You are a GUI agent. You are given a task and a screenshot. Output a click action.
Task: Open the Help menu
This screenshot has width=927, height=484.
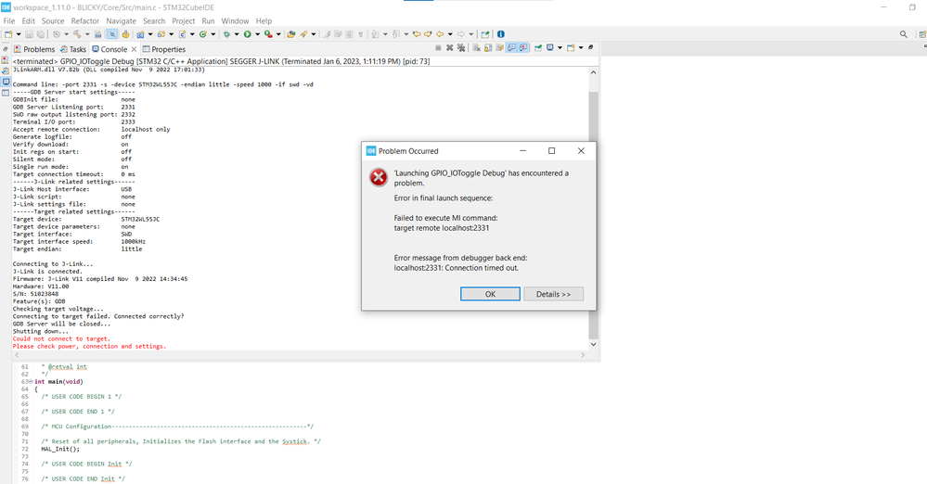pos(264,20)
